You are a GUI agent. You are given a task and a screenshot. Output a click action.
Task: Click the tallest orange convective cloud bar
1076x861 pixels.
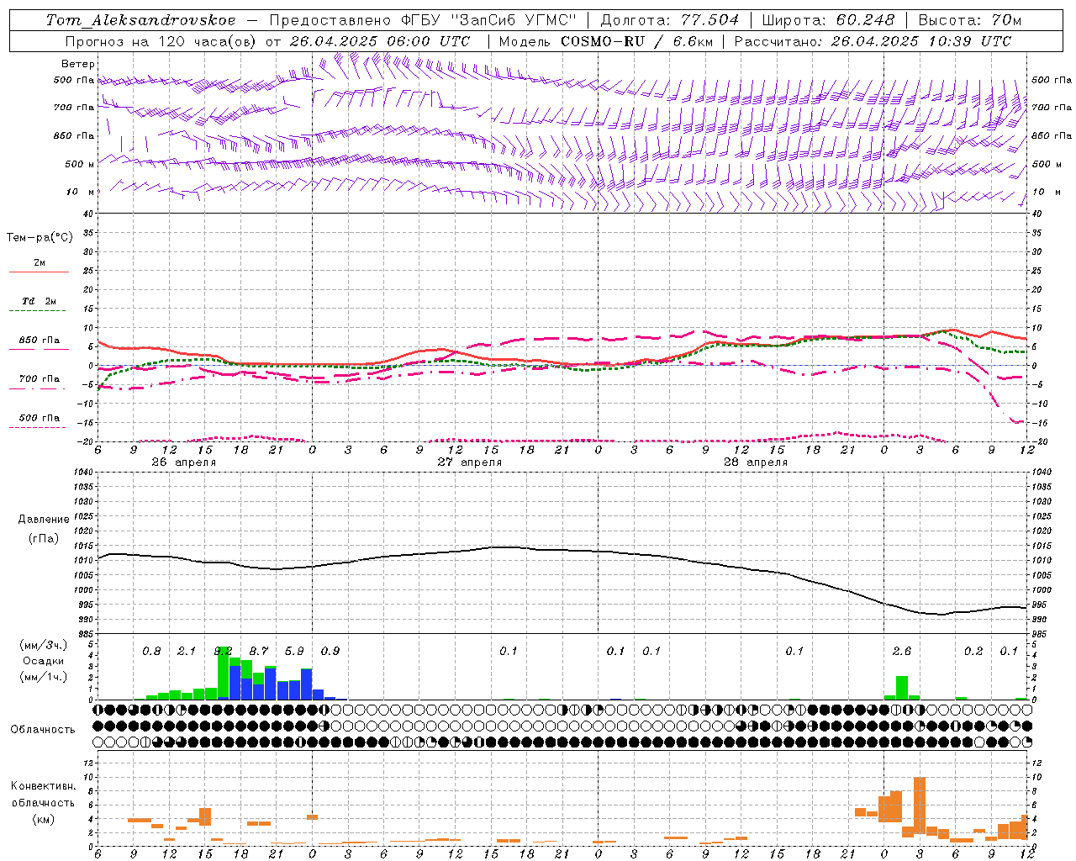point(920,807)
